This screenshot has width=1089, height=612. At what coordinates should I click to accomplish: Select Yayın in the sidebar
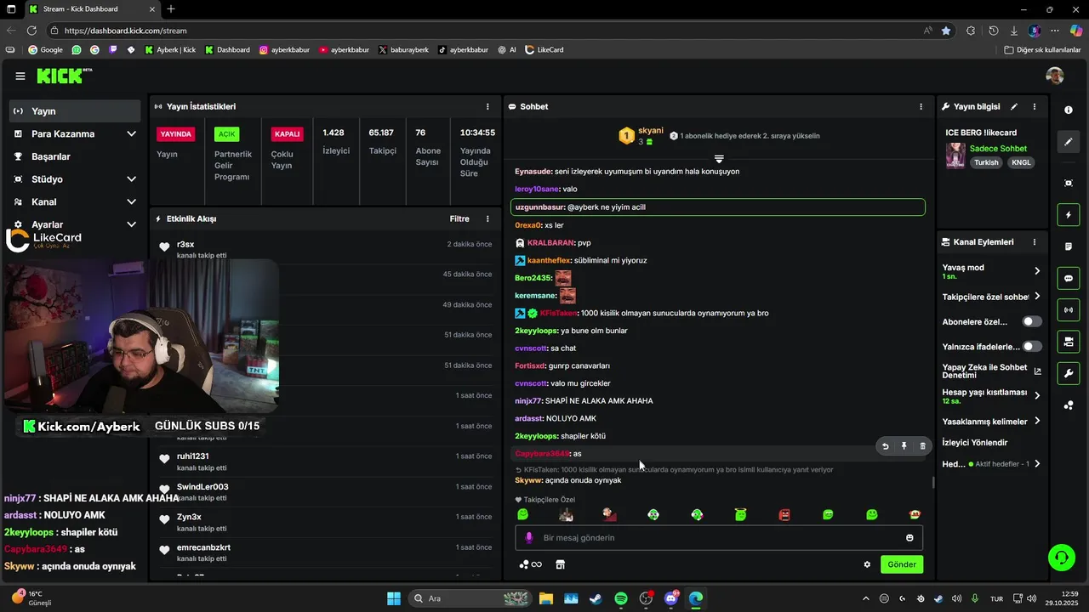click(x=75, y=111)
